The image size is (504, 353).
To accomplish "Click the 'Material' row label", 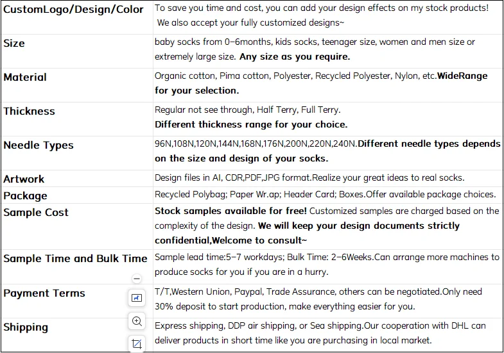I will coord(25,77).
